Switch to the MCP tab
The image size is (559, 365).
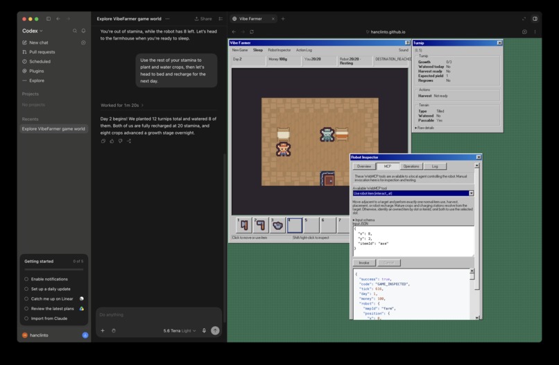387,167
